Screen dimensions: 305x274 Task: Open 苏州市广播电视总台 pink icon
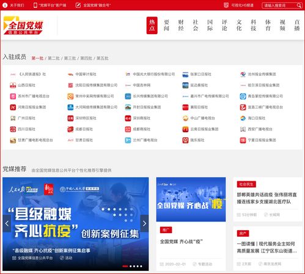click(13, 96)
